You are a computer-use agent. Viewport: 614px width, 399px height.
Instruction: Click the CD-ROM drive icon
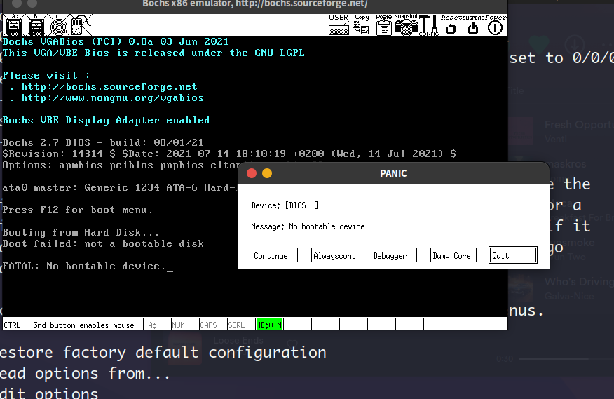pyautogui.click(x=59, y=25)
